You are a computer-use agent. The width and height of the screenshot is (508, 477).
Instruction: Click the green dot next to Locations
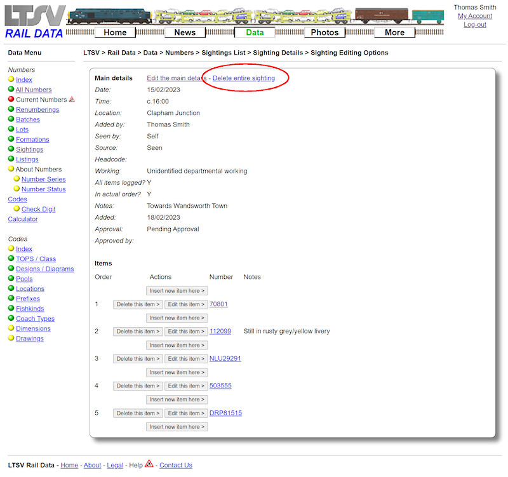[11, 288]
